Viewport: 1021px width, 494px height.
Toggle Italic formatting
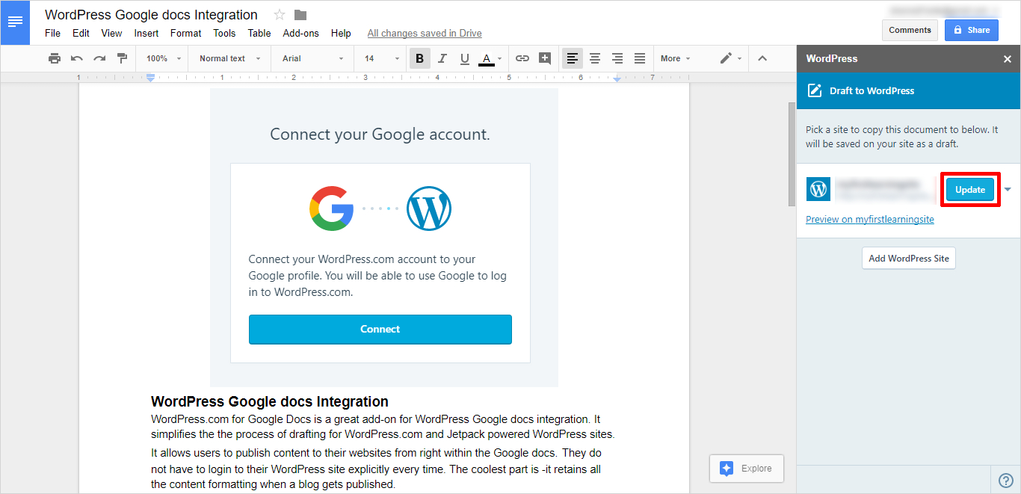(x=442, y=58)
